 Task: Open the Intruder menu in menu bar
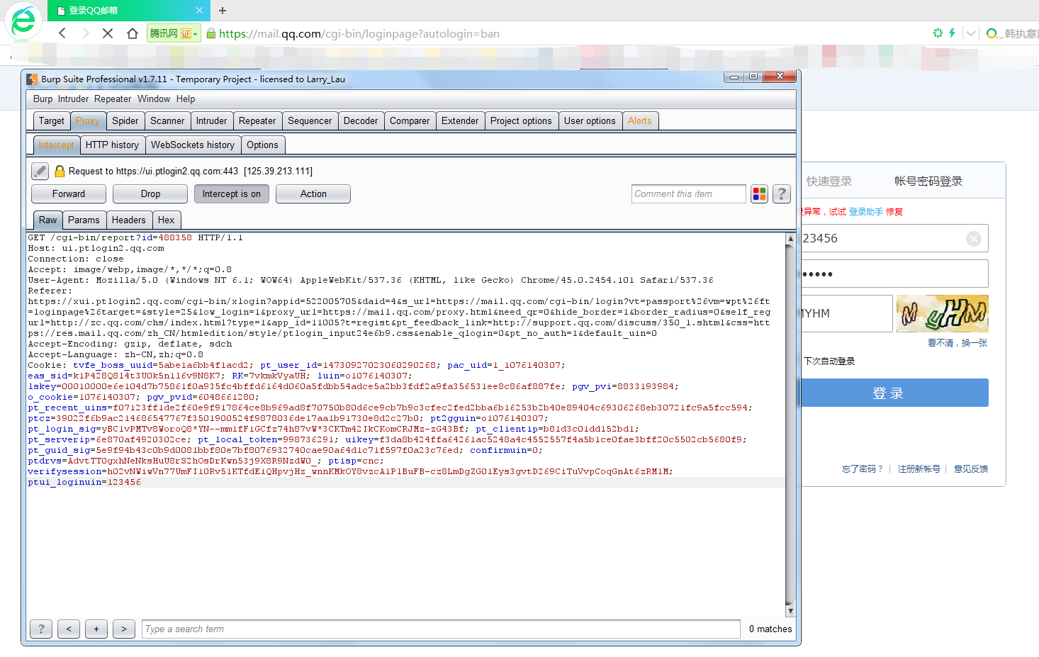click(73, 99)
